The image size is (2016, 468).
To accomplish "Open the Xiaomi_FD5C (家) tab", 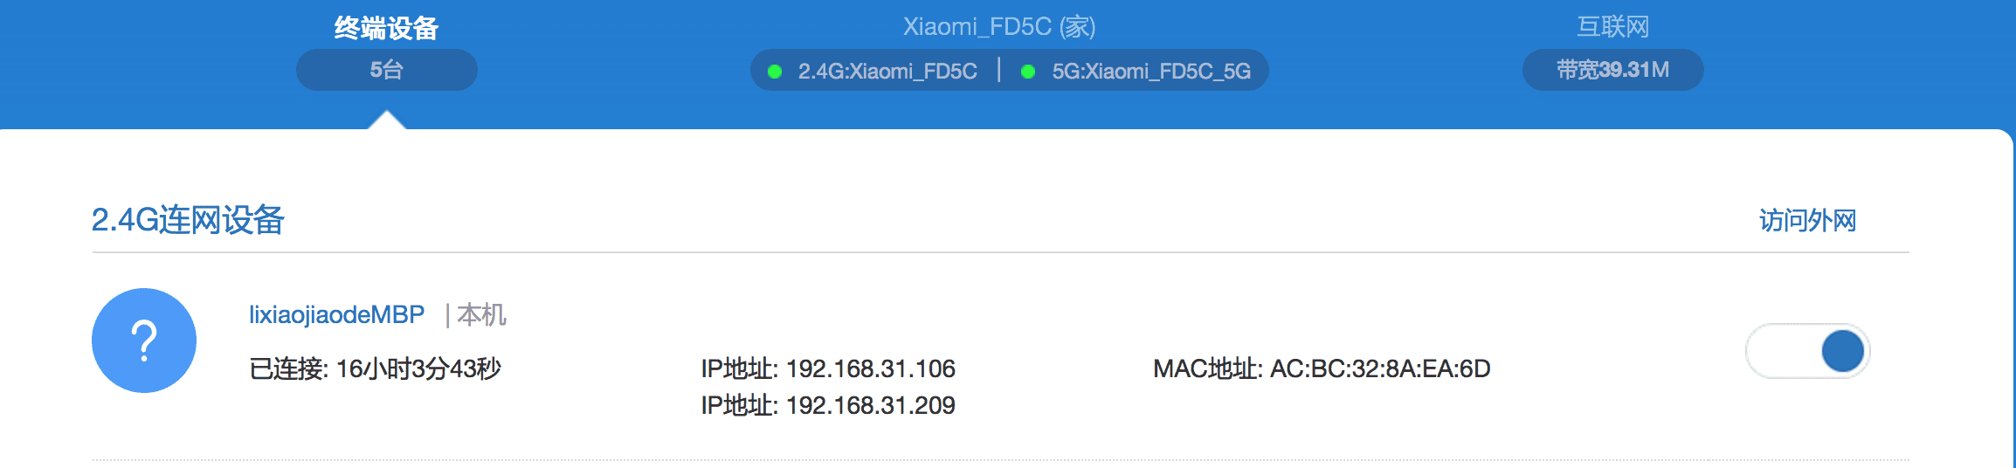I will (x=999, y=27).
